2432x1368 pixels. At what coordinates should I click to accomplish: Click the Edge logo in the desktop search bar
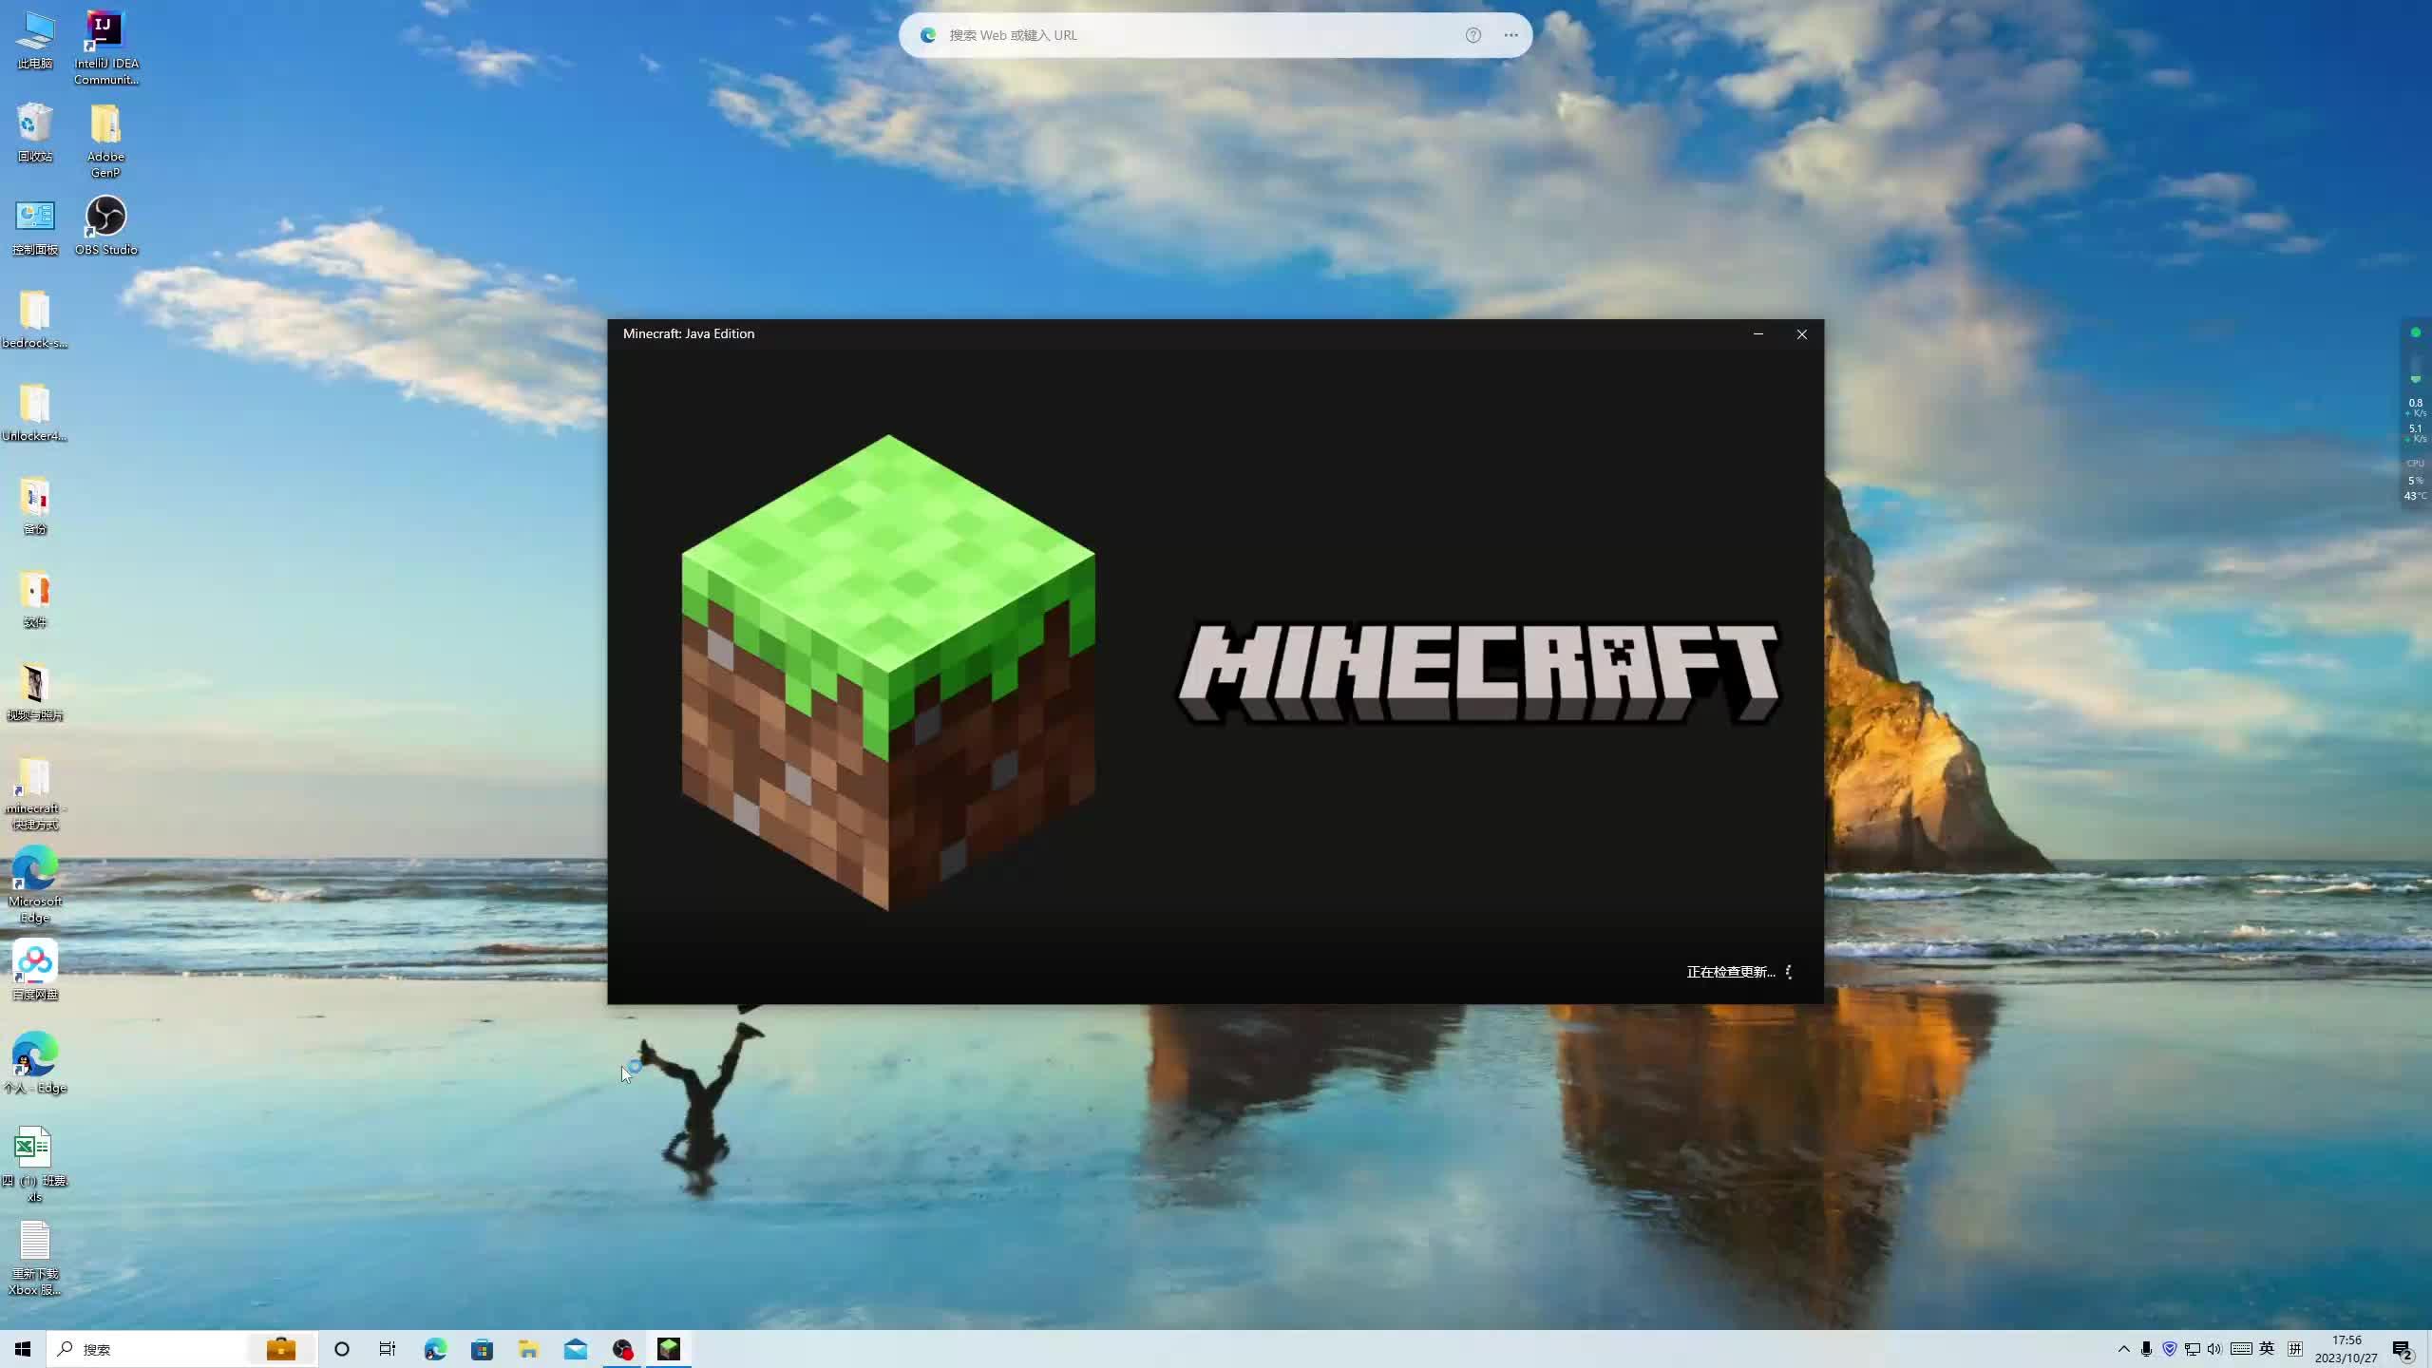928,35
